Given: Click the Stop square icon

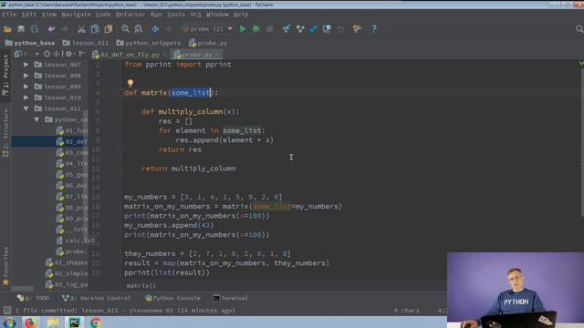Looking at the screenshot, I should pyautogui.click(x=270, y=29).
